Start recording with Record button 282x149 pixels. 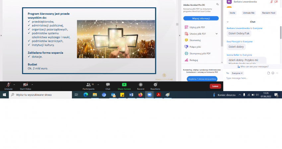(x=141, y=86)
